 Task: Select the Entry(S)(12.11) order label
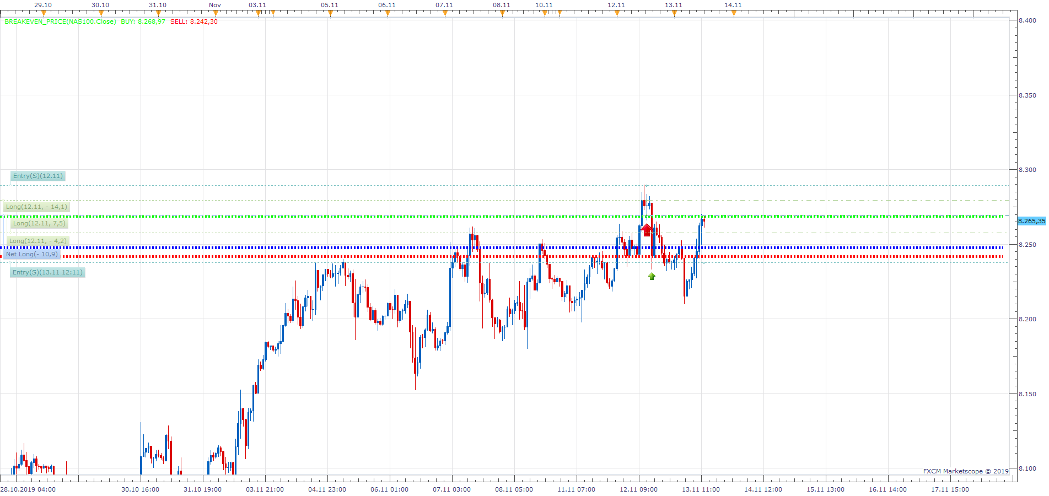38,176
